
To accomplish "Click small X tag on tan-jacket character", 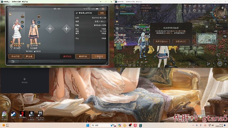I will pyautogui.click(x=33, y=41).
